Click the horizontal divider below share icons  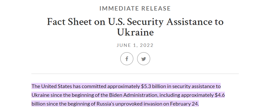pyautogui.click(x=135, y=74)
